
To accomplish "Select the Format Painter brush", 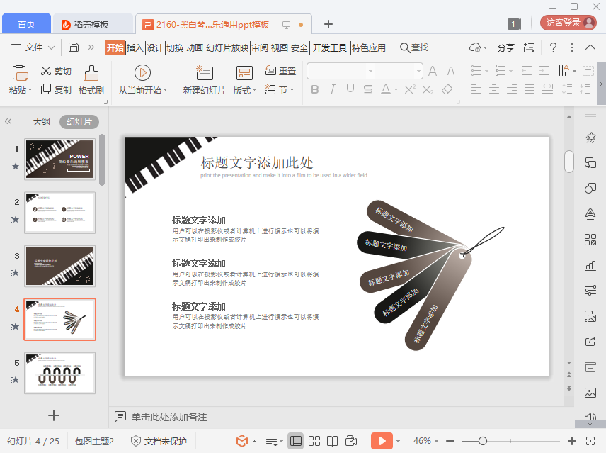I will pos(91,73).
